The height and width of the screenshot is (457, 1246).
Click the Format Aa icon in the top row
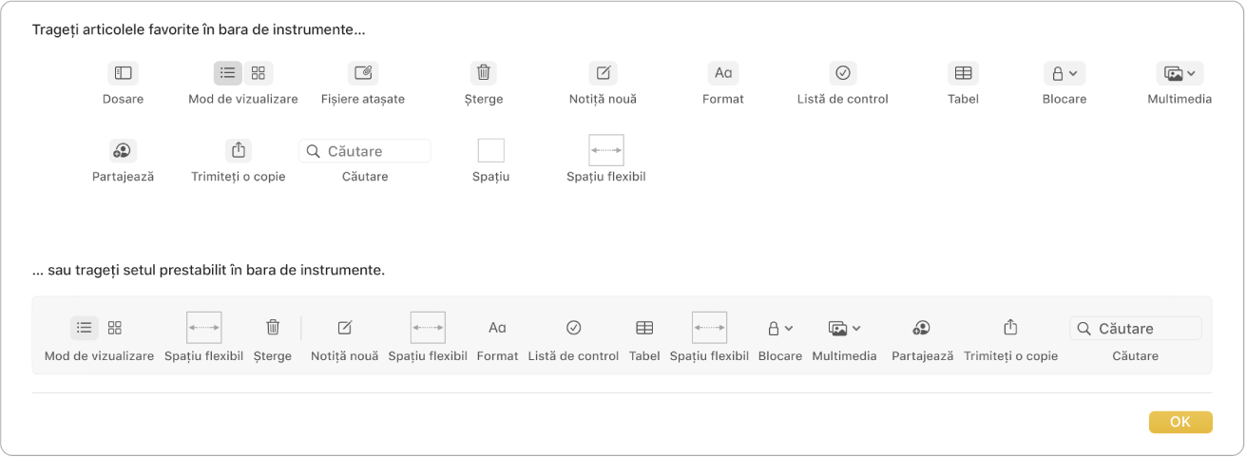point(722,72)
